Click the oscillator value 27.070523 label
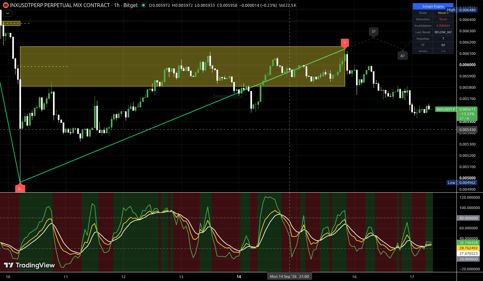This screenshot has width=483, height=281. (x=468, y=254)
